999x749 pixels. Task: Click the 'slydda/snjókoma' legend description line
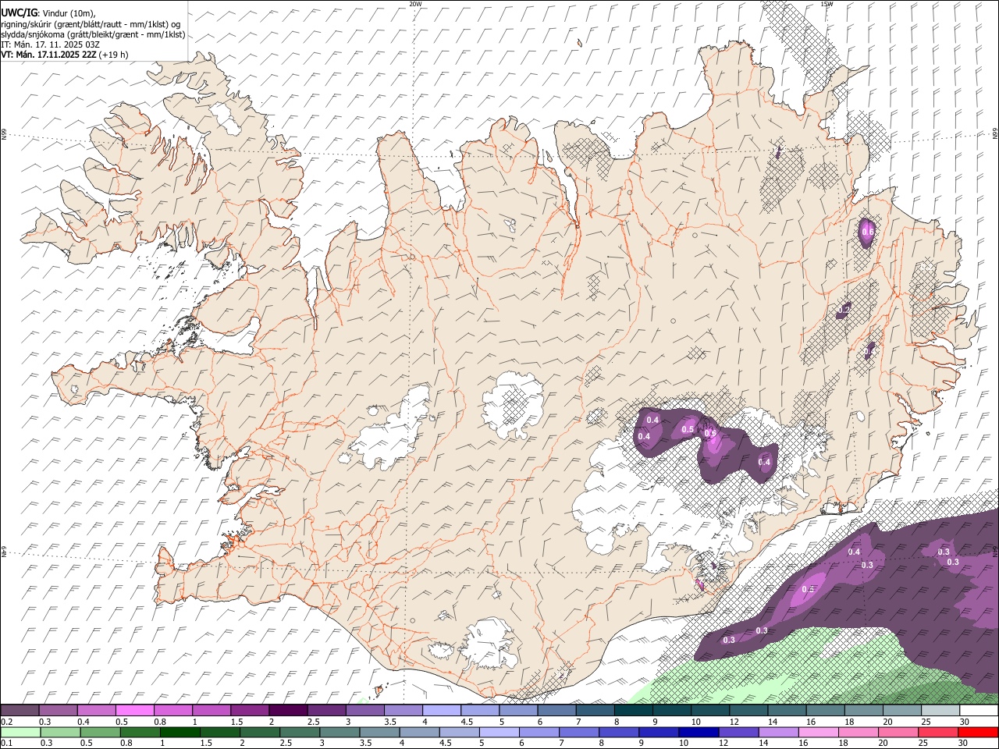point(93,34)
